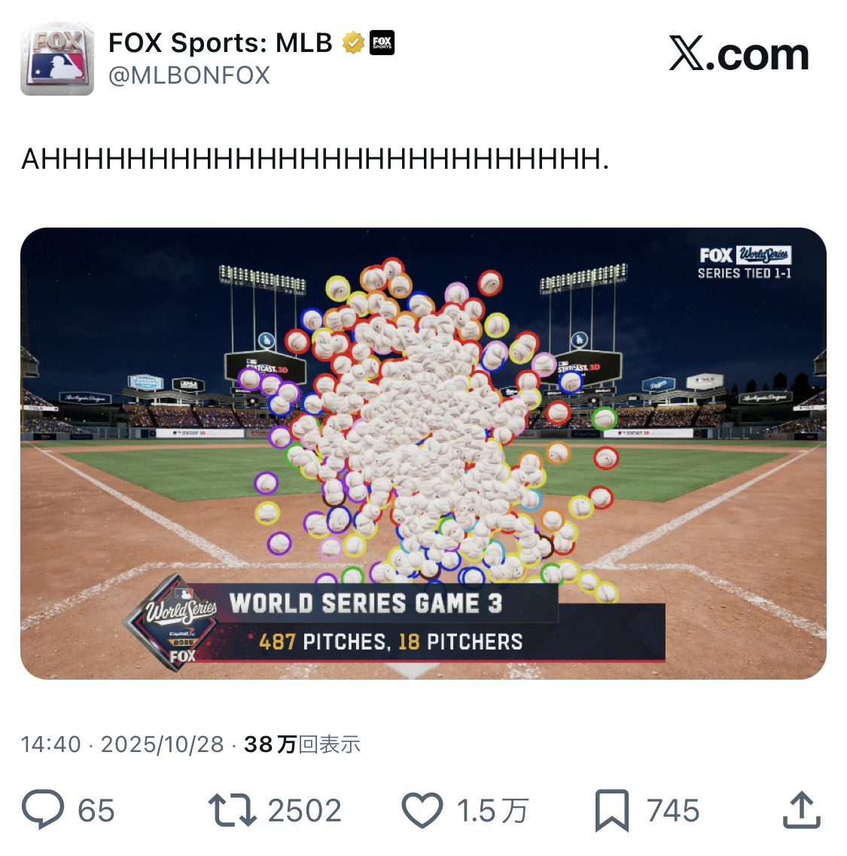Repost the tweet with the retweet icon
The width and height of the screenshot is (847, 856).
point(232,810)
